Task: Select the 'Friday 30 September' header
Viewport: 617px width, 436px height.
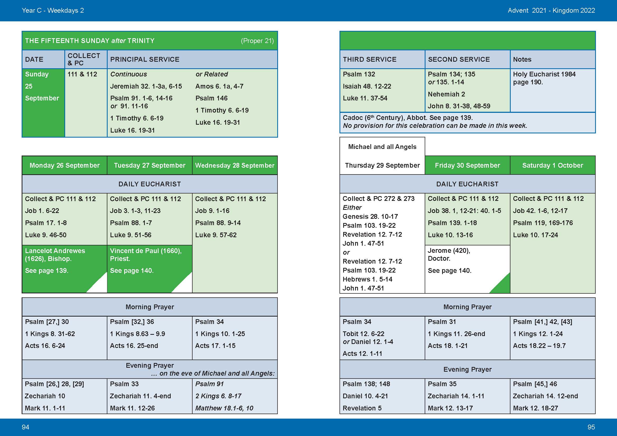Action: click(x=467, y=165)
